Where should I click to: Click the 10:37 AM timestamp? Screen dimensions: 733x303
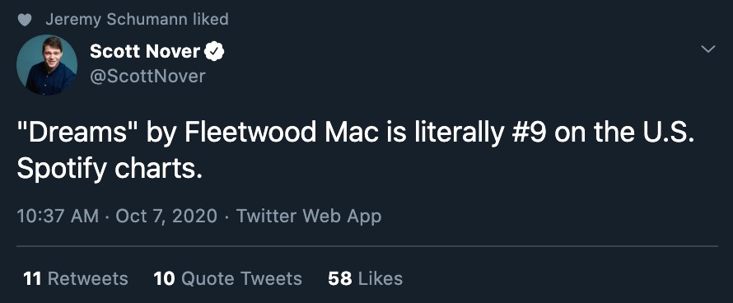pos(58,216)
